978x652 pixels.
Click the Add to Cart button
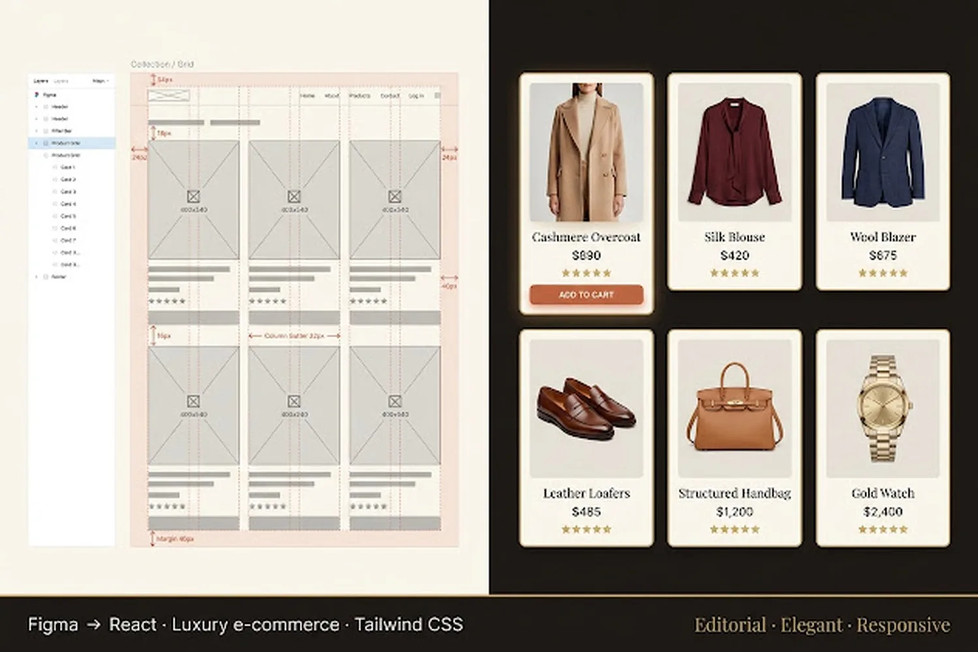pos(586,295)
